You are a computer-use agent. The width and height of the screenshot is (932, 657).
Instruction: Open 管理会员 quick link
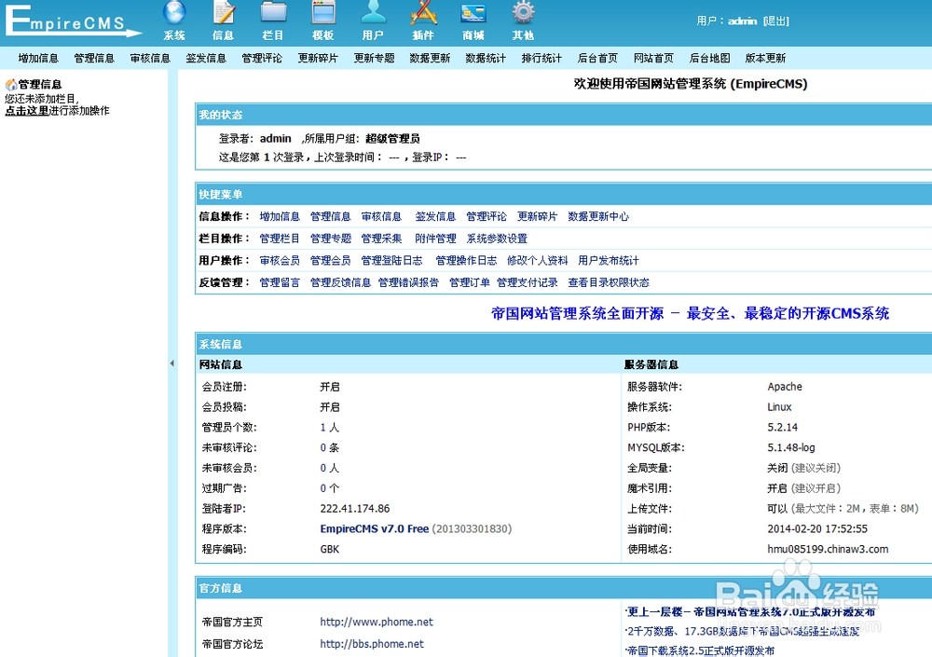point(331,260)
